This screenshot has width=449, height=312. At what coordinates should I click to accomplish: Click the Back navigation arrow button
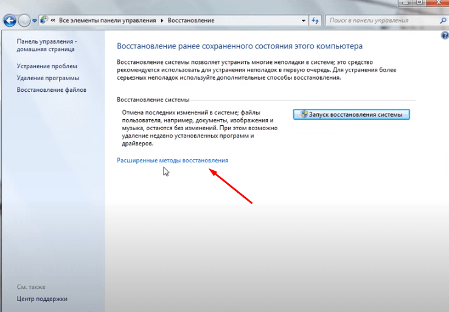tap(10, 21)
